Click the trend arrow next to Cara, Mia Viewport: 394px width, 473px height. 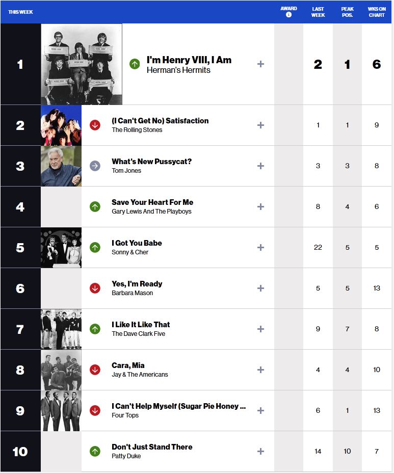pyautogui.click(x=95, y=370)
